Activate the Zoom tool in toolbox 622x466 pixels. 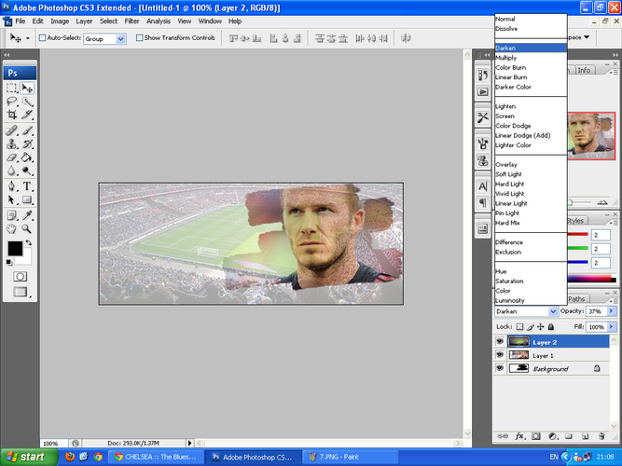click(28, 227)
